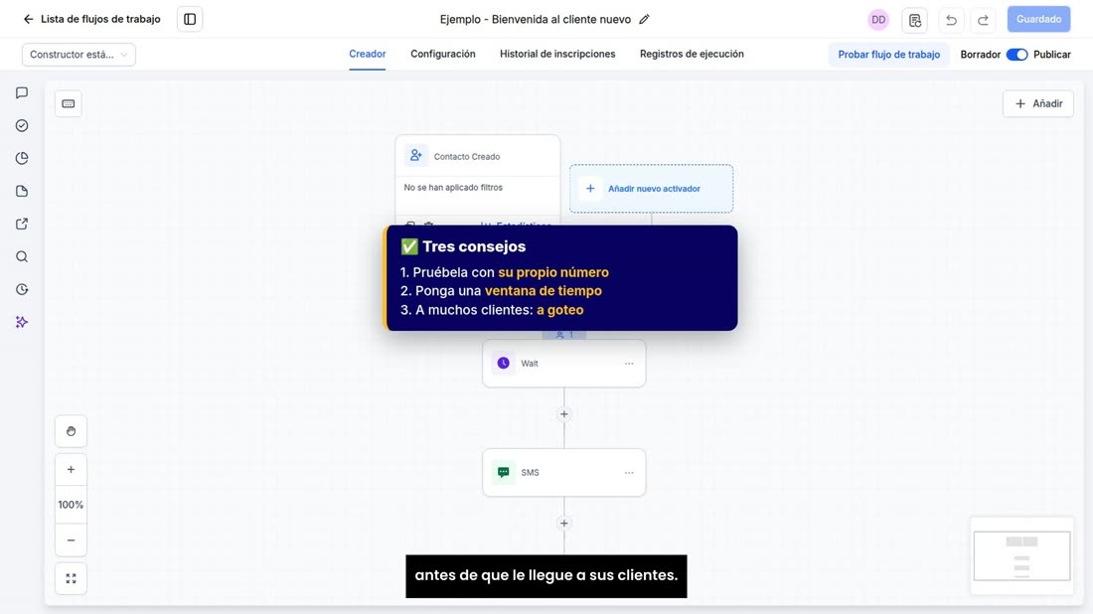Fit workflow to screen

pos(72,578)
